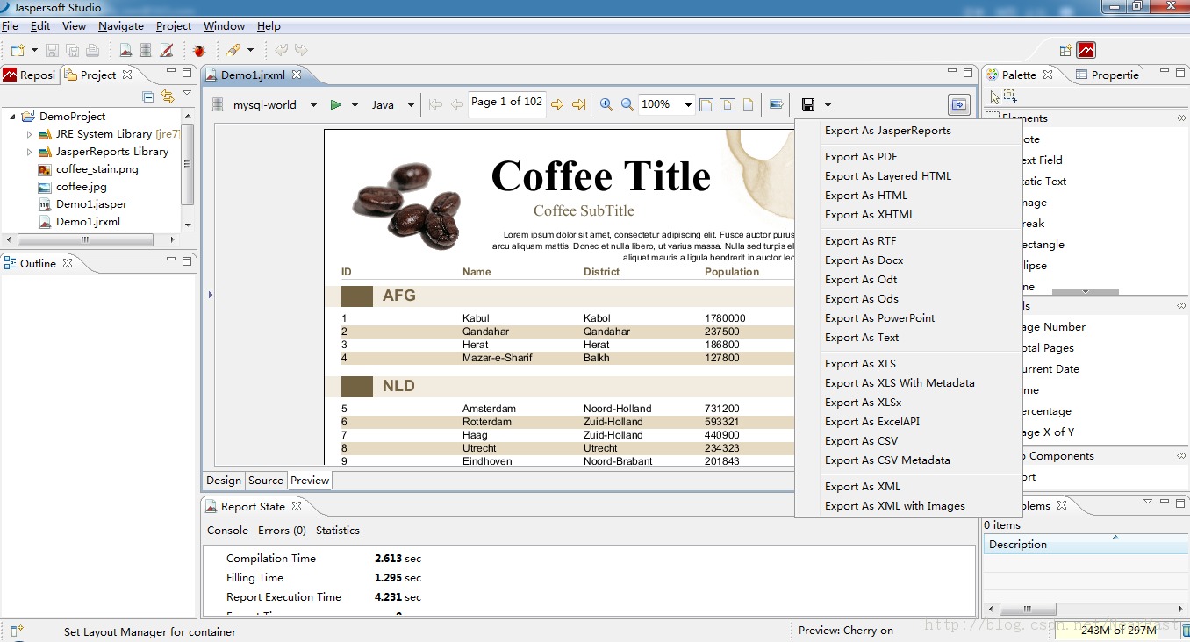This screenshot has height=642, width=1190.
Task: Zoom in on the report preview
Action: tap(606, 103)
